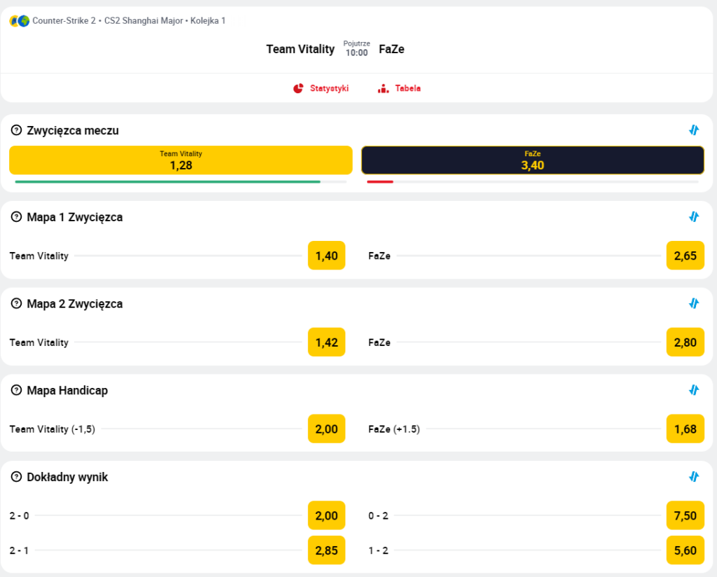Select Team Vitality match winner odds 1,28
The image size is (717, 577).
point(181,160)
